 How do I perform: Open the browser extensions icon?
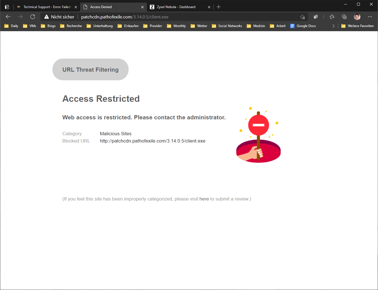pyautogui.click(x=316, y=17)
